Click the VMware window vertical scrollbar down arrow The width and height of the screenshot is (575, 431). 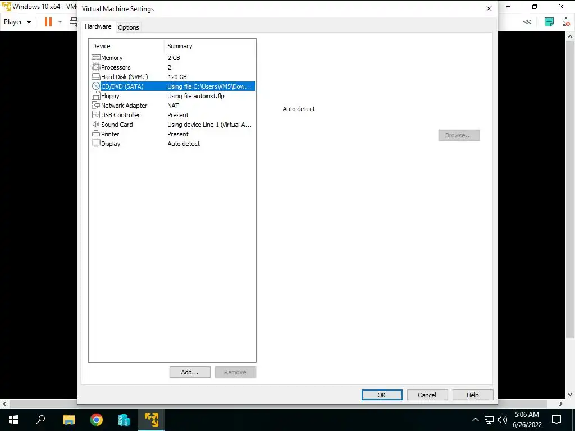click(570, 395)
